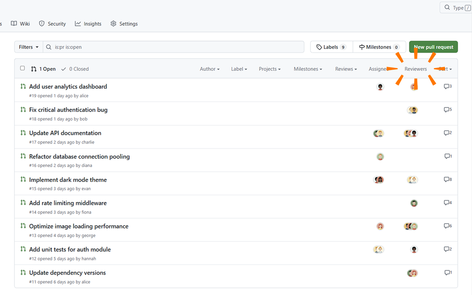Image resolution: width=472 pixels, height=295 pixels.
Task: Click comment icon on analytics dashboard PR
Action: click(x=446, y=87)
